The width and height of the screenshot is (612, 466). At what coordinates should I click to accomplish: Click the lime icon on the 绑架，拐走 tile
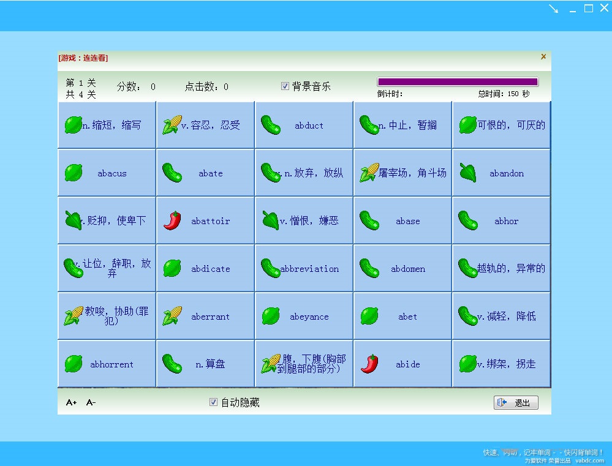[x=467, y=364]
